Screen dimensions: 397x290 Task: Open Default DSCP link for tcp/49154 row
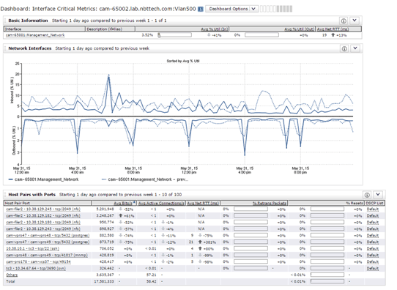click(x=372, y=262)
